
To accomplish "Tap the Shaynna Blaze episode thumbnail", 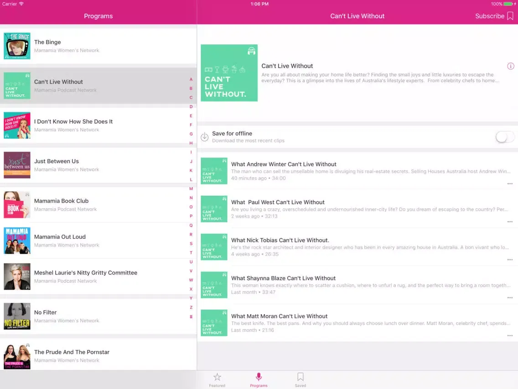I will (x=214, y=285).
